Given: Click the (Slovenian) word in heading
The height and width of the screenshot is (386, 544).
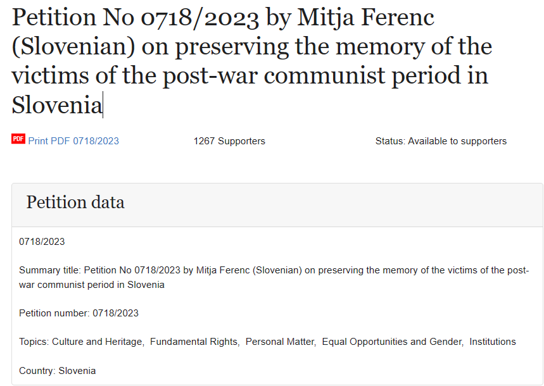Looking at the screenshot, I should click(73, 47).
